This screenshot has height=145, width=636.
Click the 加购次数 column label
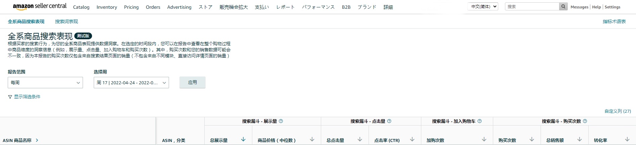tap(435, 140)
